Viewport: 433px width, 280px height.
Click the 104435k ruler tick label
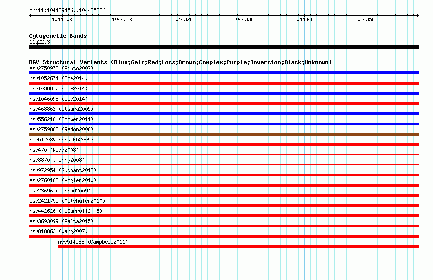[x=364, y=19]
